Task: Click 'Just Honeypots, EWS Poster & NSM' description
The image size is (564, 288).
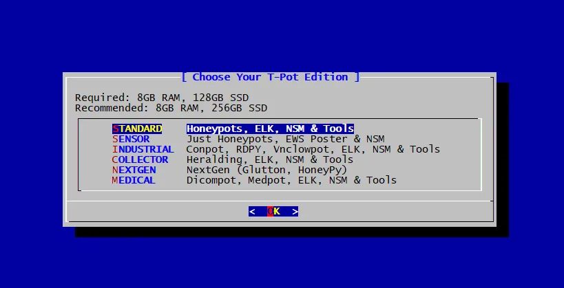Action: [x=286, y=139]
